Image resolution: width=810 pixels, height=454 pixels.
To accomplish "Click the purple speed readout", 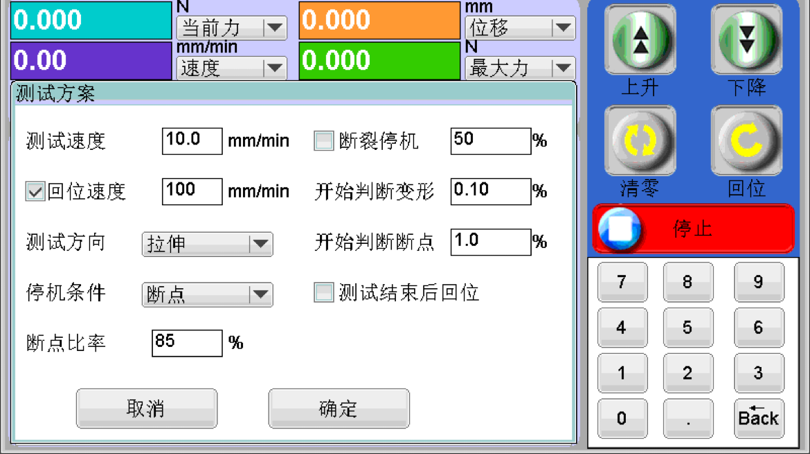I will tap(91, 60).
